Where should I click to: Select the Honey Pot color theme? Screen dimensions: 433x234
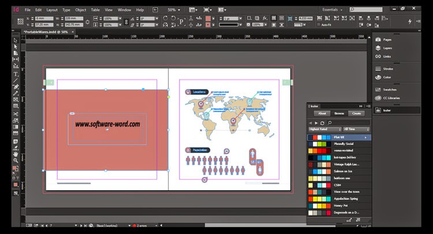[339, 206]
